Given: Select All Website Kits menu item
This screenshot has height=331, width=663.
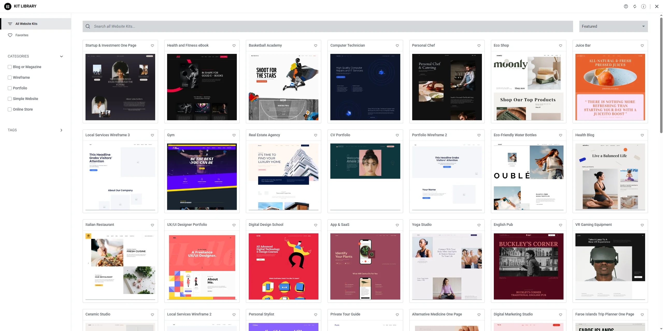Looking at the screenshot, I should coord(26,24).
